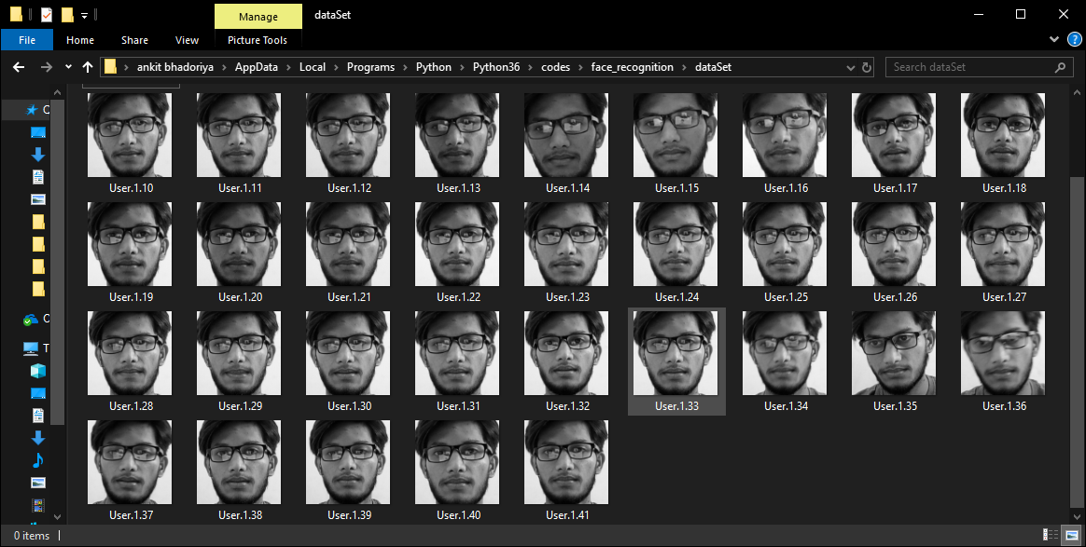Expand the address bar history dropdown
The image size is (1086, 547).
pyautogui.click(x=851, y=68)
